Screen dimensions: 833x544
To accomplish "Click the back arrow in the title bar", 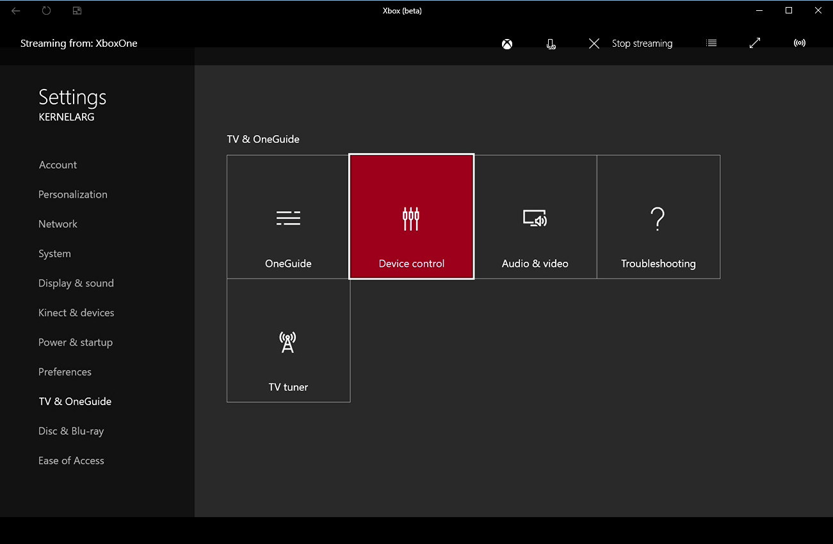I will click(x=14, y=10).
